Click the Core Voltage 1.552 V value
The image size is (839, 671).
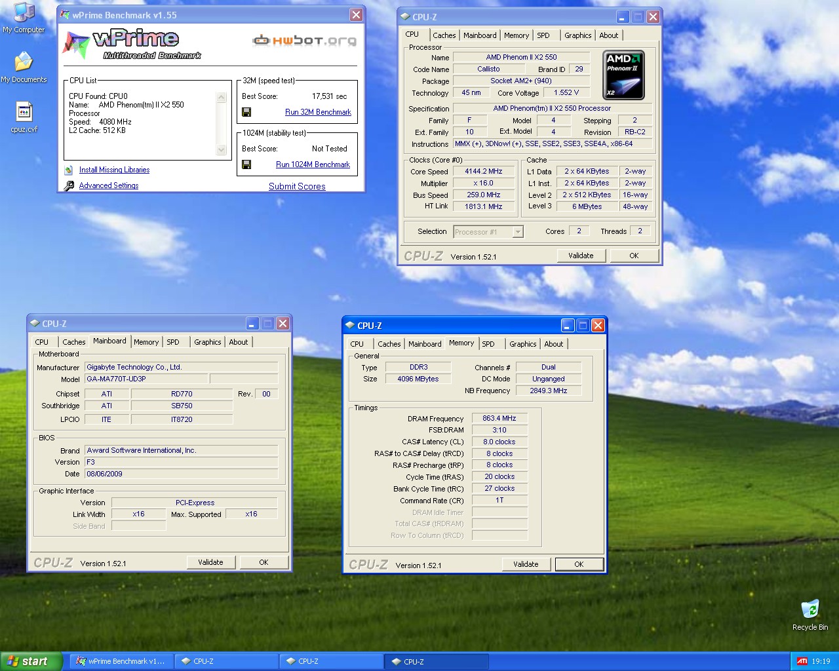click(566, 93)
